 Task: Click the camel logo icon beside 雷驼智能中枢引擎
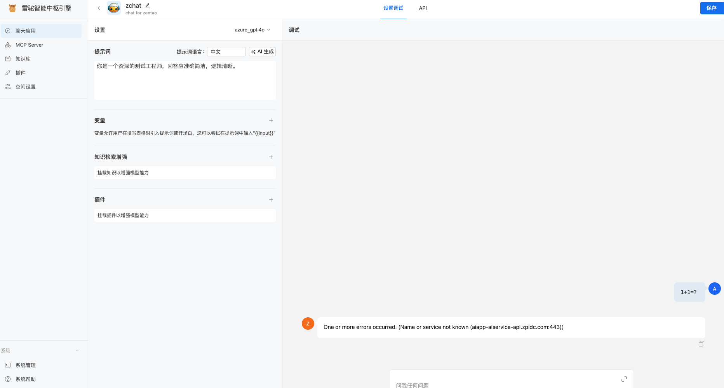[12, 8]
